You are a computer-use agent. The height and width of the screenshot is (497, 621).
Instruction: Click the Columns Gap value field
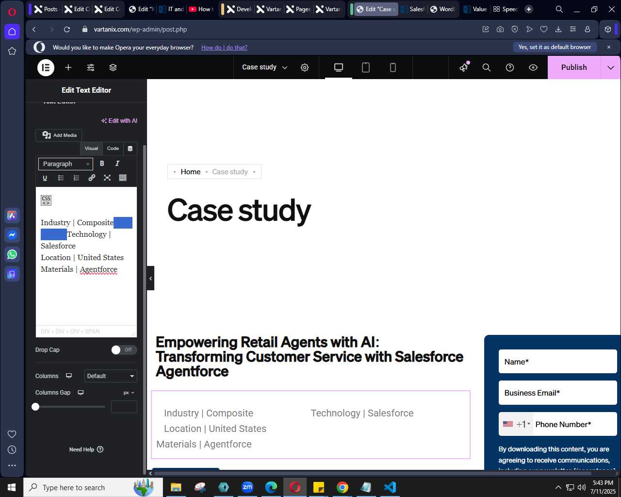click(124, 407)
